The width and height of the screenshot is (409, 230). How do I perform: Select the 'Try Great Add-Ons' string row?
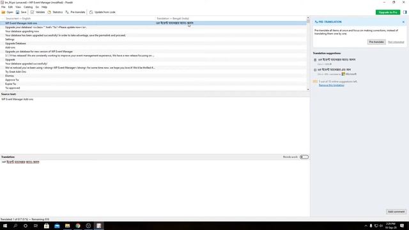coord(153,72)
